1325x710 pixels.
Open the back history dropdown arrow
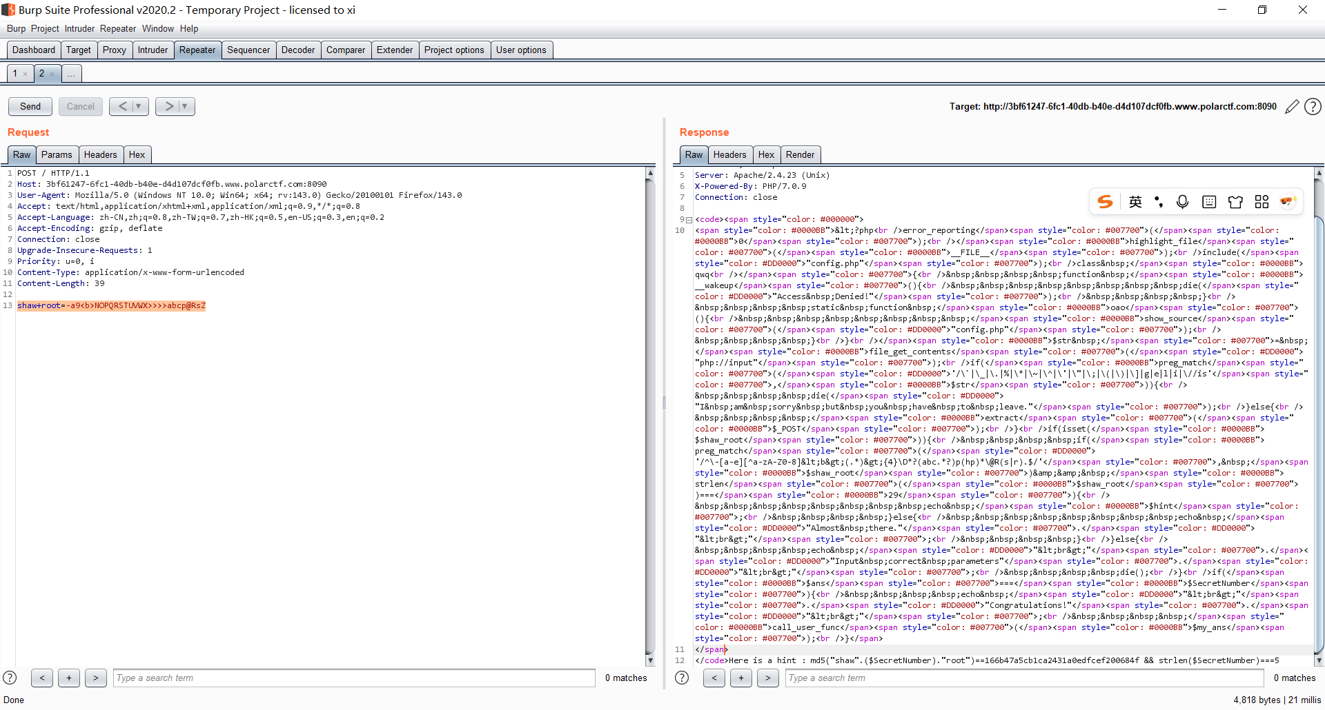(x=139, y=106)
